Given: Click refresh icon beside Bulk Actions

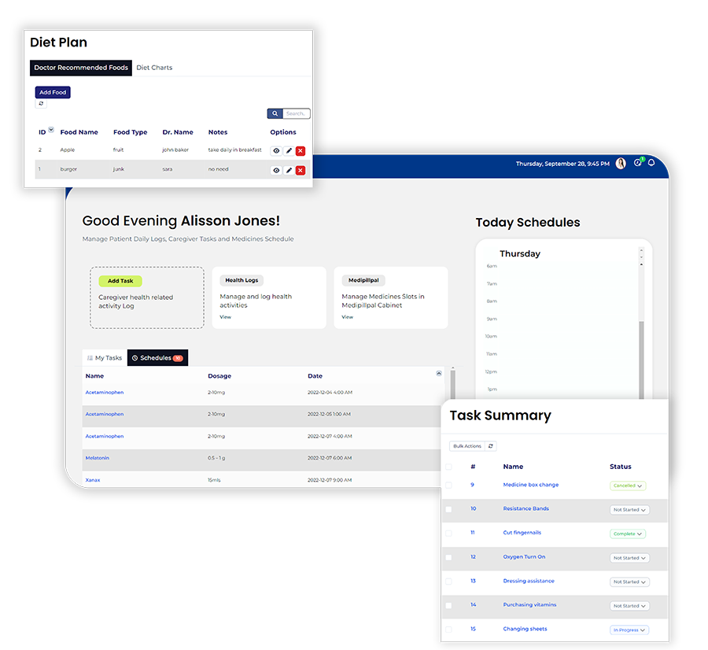Looking at the screenshot, I should tap(491, 446).
